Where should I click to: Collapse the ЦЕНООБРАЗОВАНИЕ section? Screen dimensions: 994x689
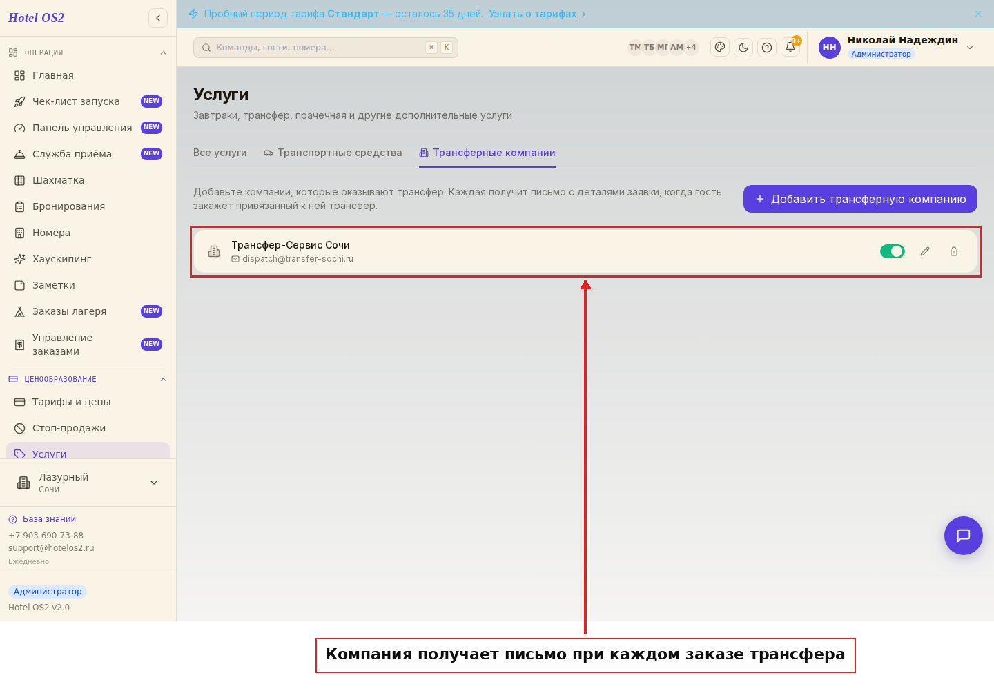coord(163,379)
